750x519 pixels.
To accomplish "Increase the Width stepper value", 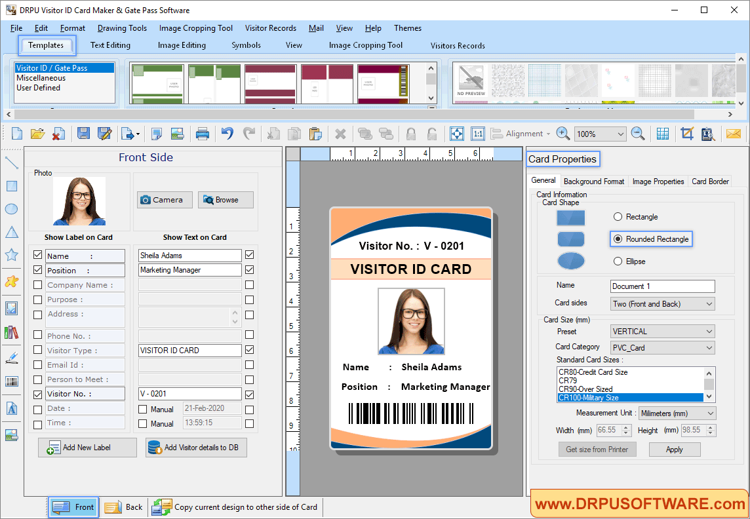I will [x=627, y=427].
